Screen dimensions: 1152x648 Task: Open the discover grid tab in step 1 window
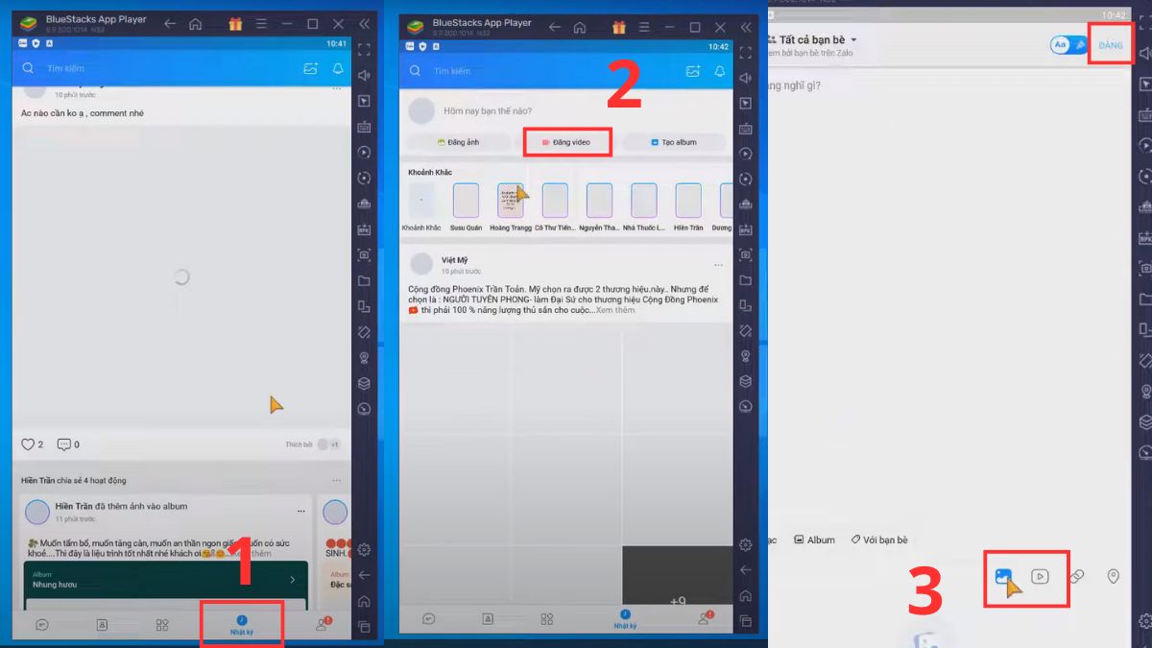tap(162, 625)
